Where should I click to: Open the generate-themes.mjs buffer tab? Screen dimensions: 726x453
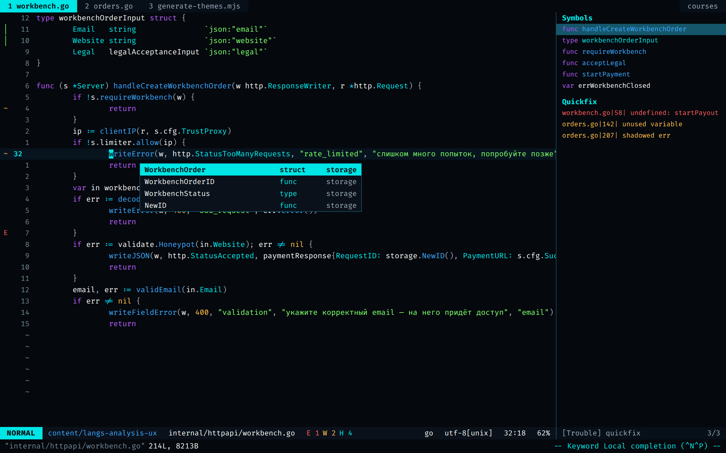click(x=194, y=6)
